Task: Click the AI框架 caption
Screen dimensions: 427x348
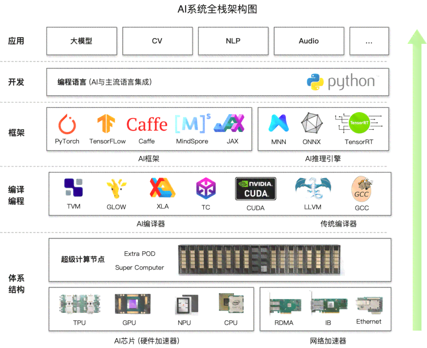Action: (x=149, y=159)
